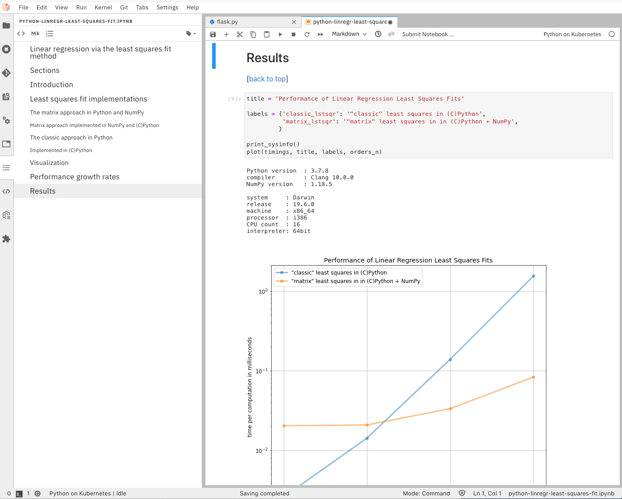Click Python on Kubernetes | Idle status

tap(88, 494)
